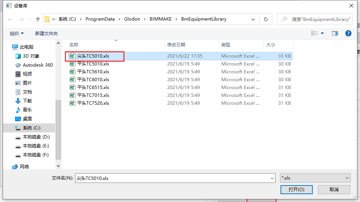The image size is (360, 202).
Task: Open 图片 folder in sidebar
Action: pos(27,83)
